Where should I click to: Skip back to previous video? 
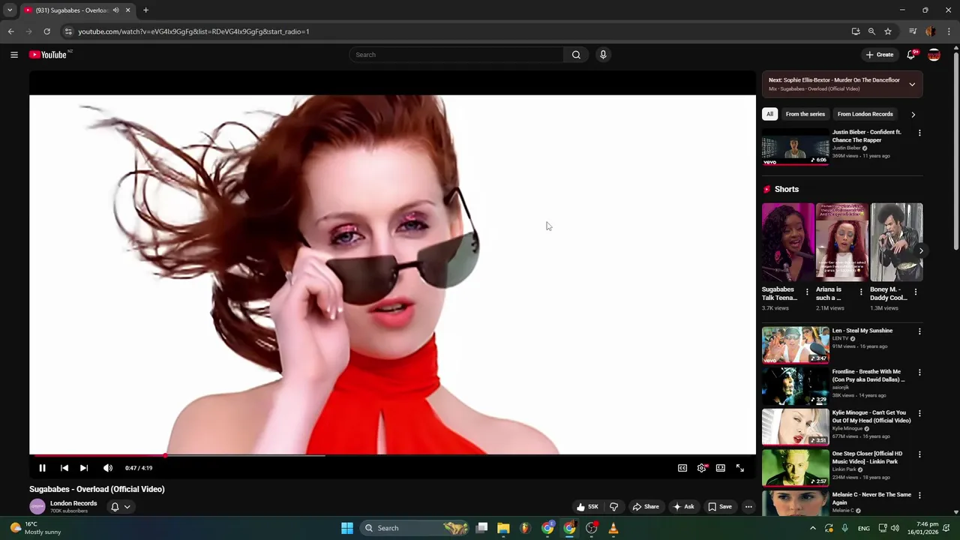coord(64,468)
